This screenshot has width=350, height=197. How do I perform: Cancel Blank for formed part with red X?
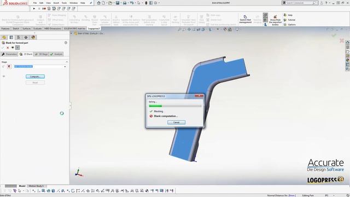click(x=8, y=48)
